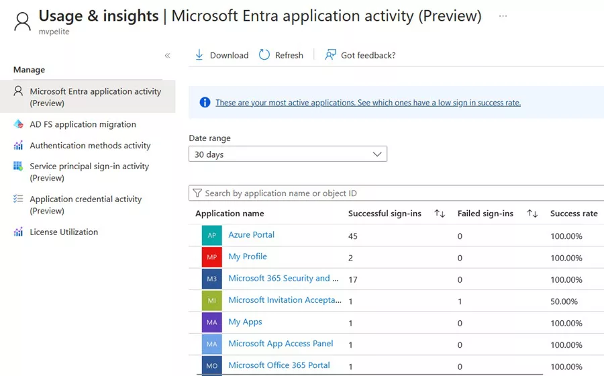Click the feedback person icon
The width and height of the screenshot is (604, 376).
[330, 54]
